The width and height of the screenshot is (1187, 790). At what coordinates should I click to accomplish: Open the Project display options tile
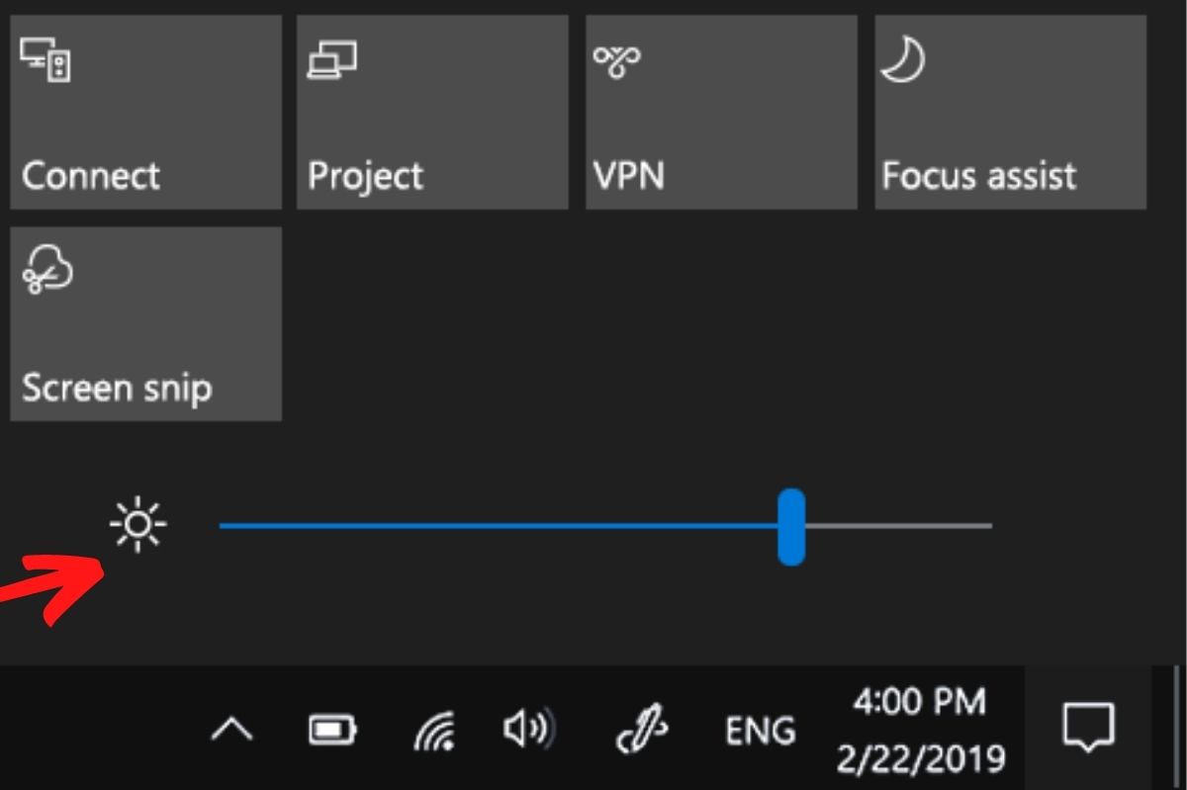click(x=432, y=112)
